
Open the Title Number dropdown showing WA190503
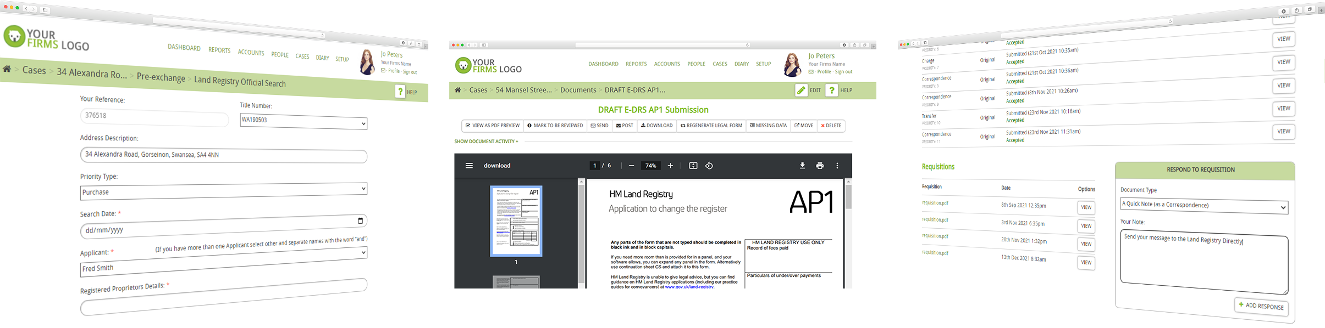(x=303, y=121)
